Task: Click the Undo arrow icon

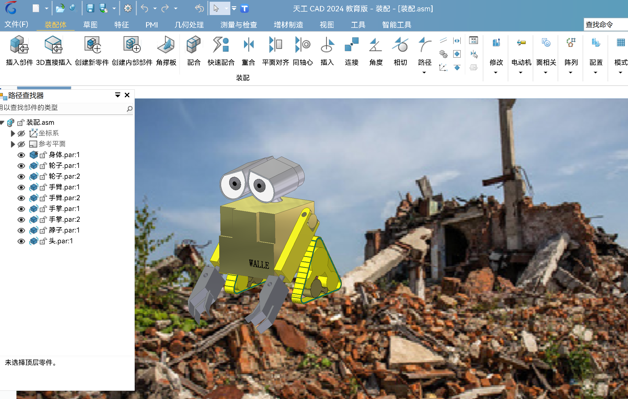Action: (145, 9)
